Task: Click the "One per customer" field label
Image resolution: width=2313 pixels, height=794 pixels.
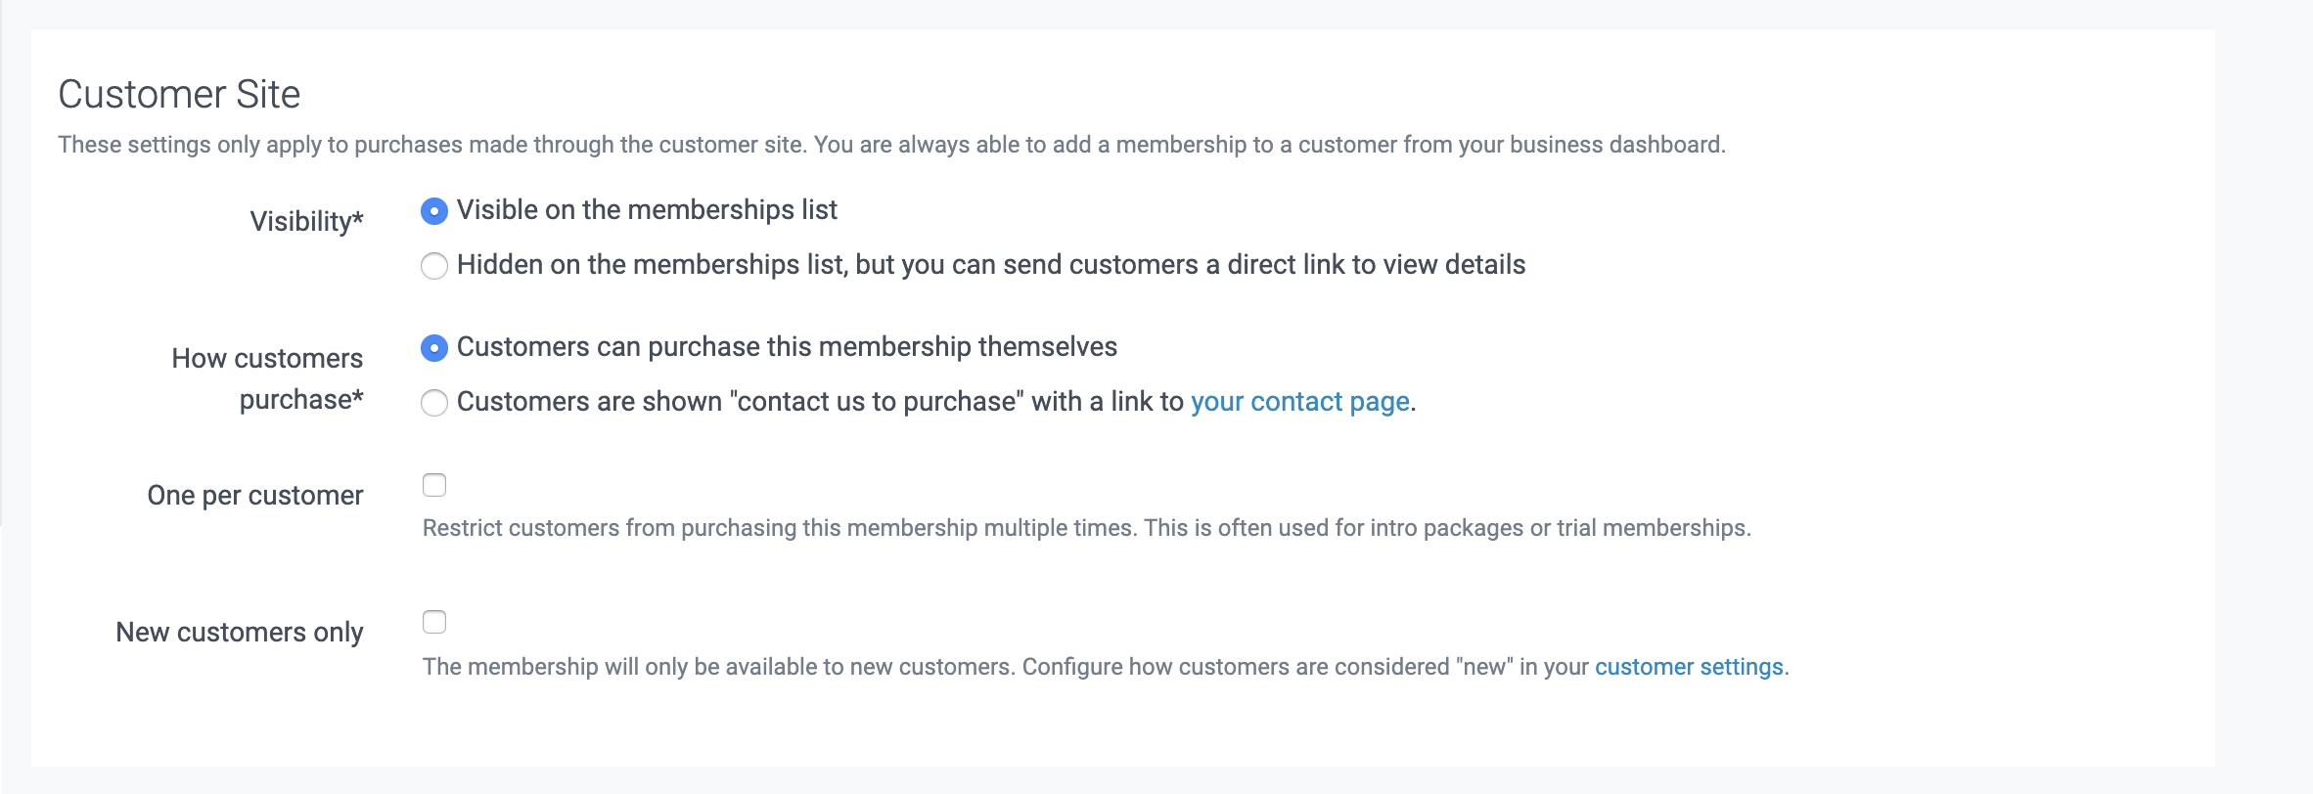Action: click(255, 496)
